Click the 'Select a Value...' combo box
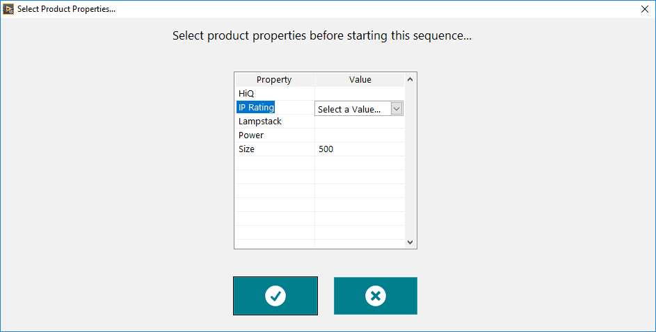The height and width of the screenshot is (332, 656). pyautogui.click(x=359, y=109)
